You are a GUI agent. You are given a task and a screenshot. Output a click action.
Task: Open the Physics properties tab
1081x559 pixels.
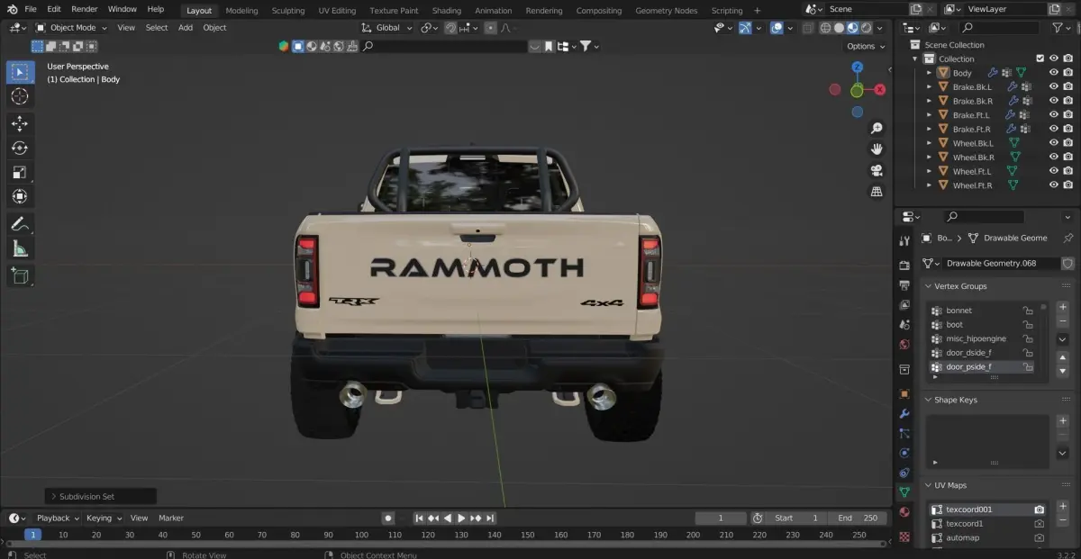(905, 453)
